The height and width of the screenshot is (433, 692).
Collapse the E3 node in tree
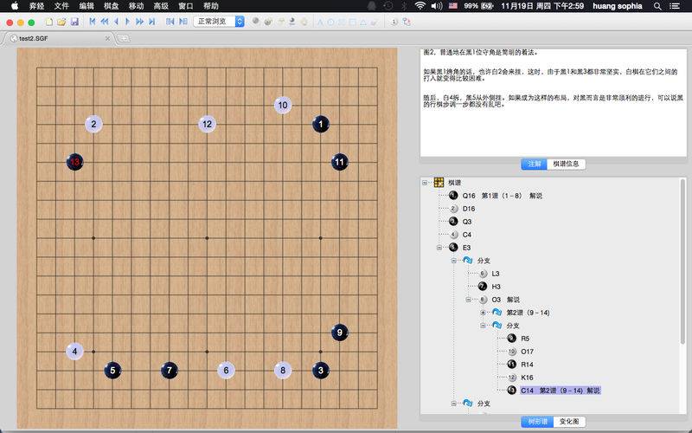pyautogui.click(x=439, y=248)
